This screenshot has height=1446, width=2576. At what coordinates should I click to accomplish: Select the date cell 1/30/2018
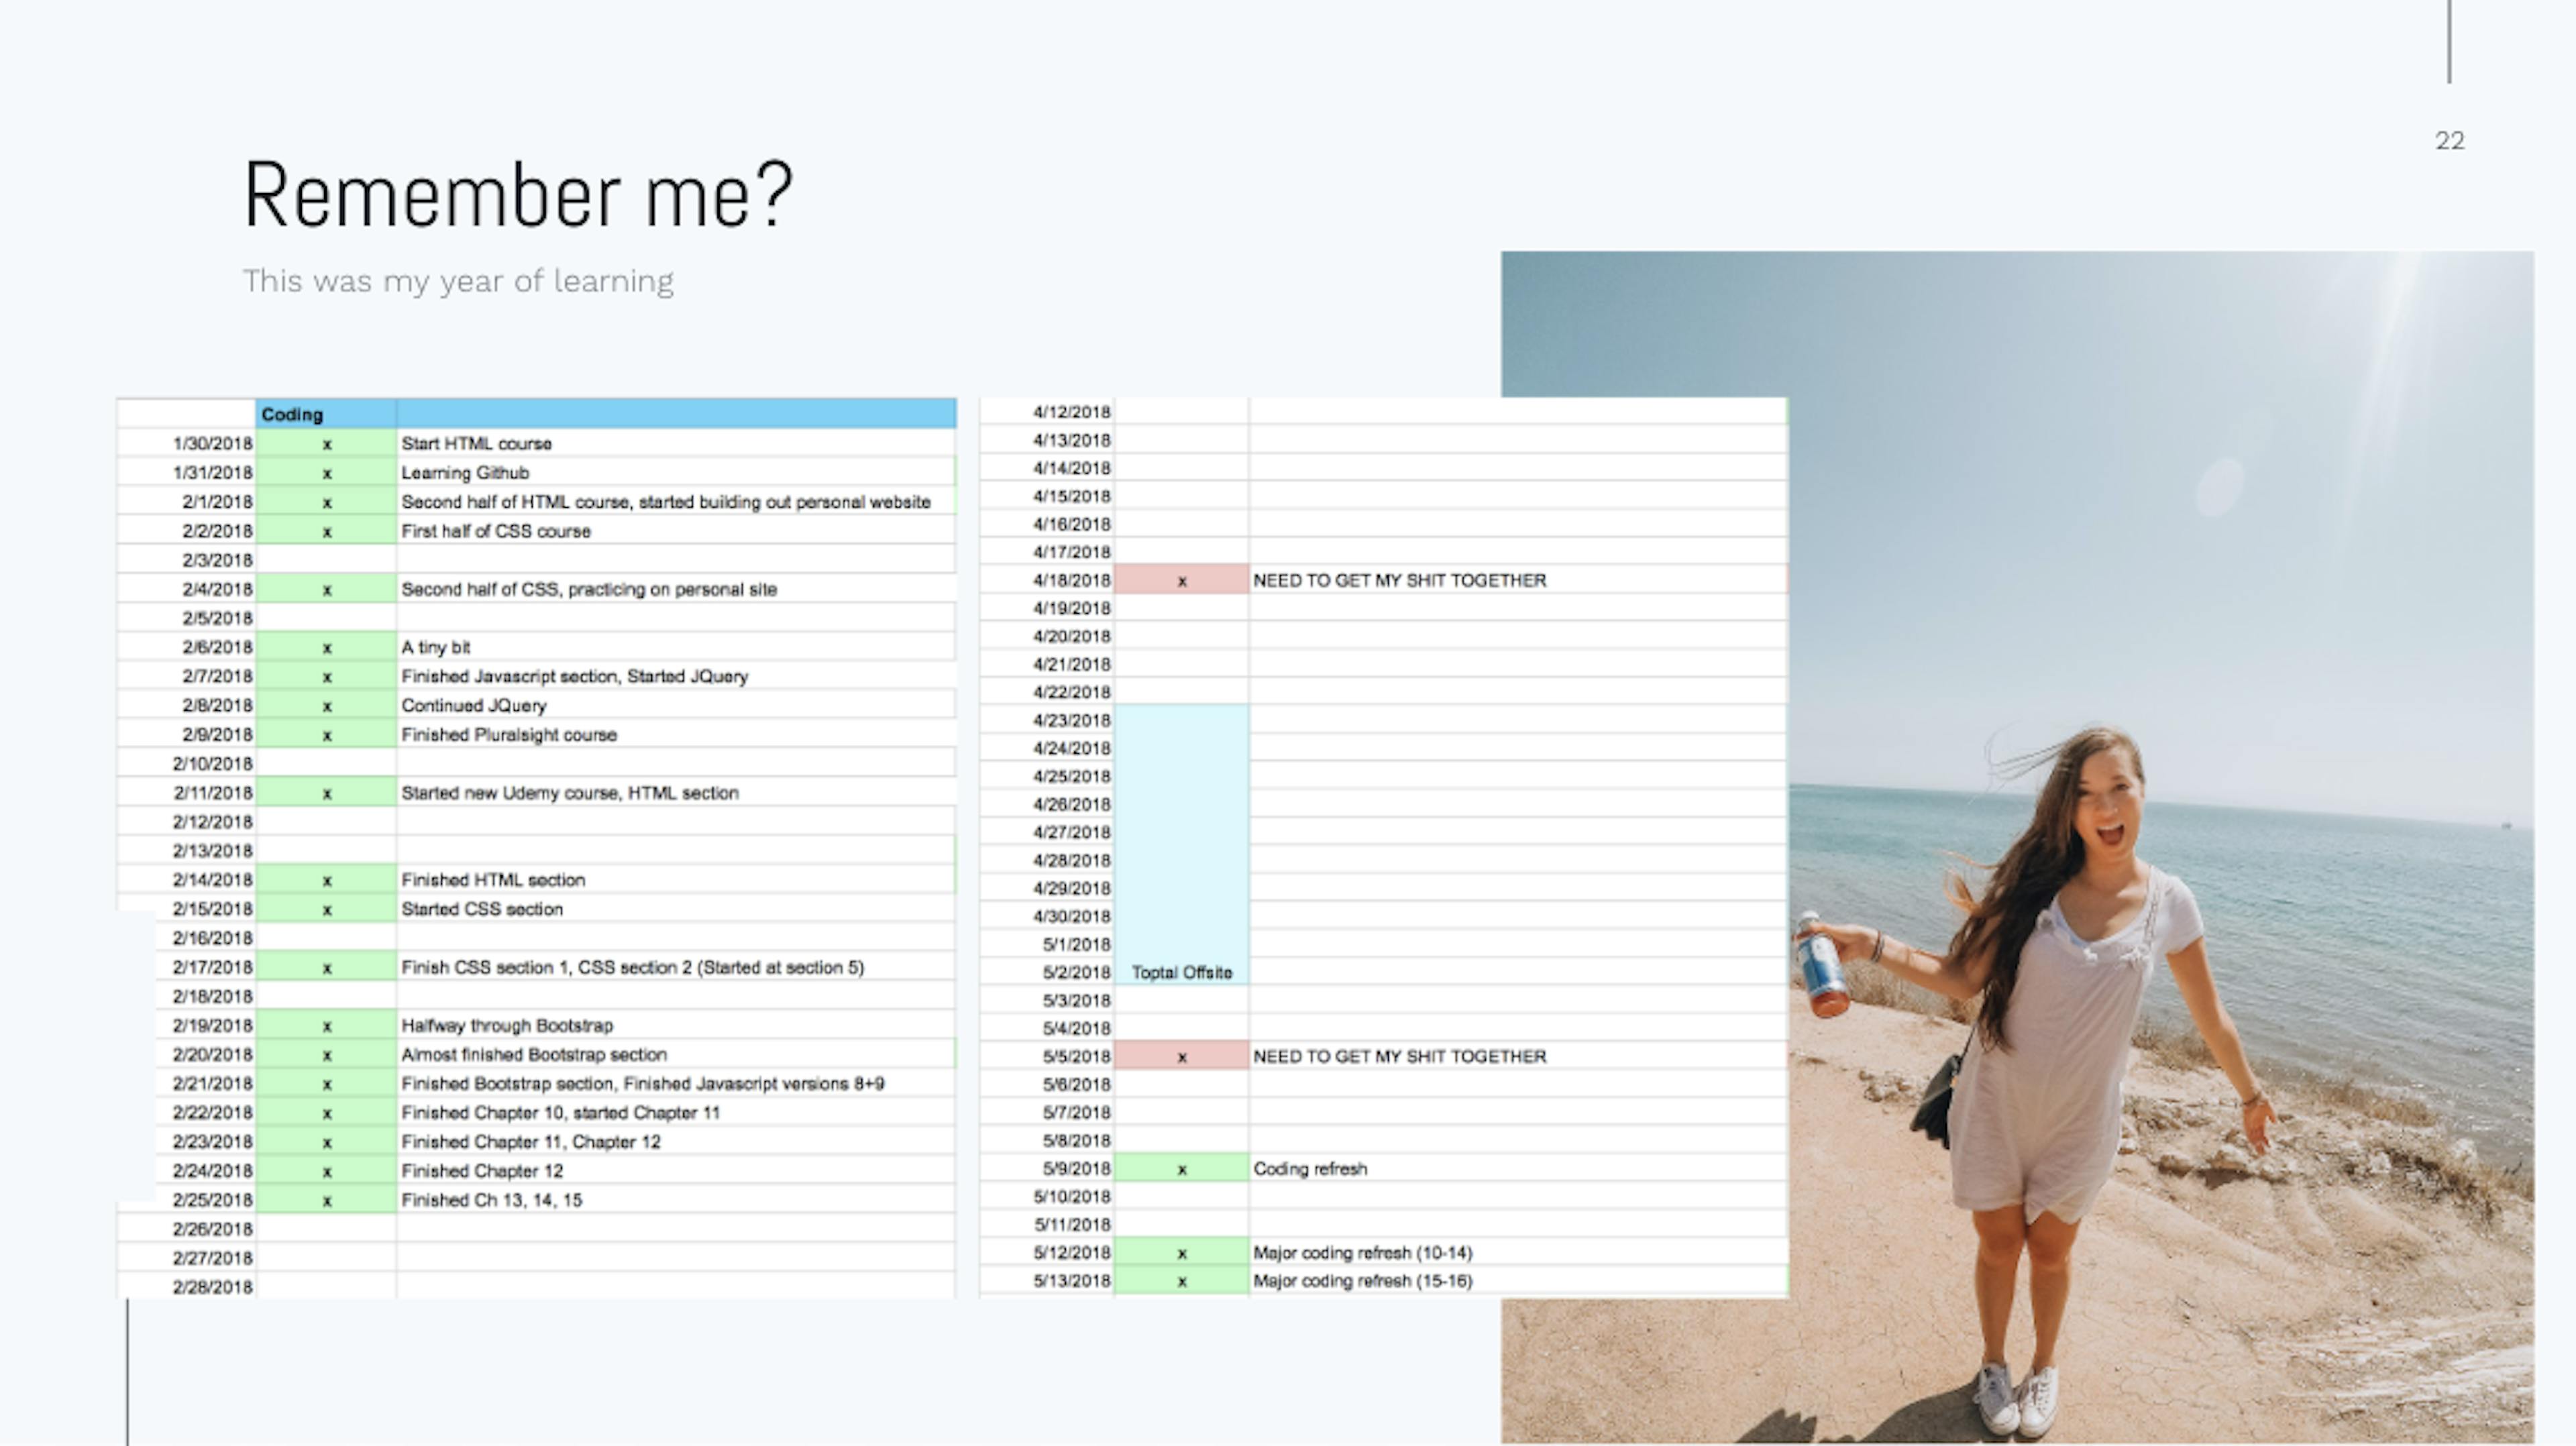coord(187,443)
